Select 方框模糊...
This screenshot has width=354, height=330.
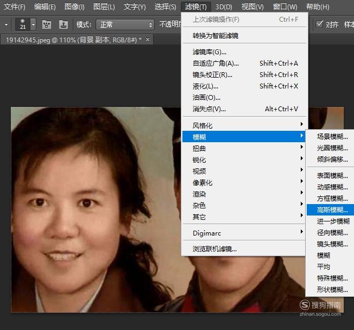331,199
